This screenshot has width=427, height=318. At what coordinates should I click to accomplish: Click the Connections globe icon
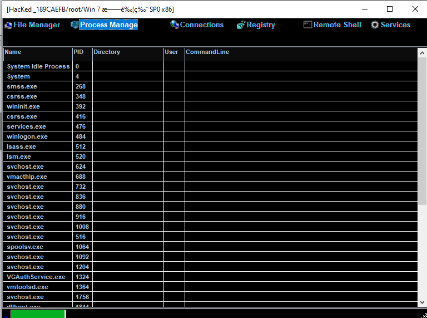point(175,25)
